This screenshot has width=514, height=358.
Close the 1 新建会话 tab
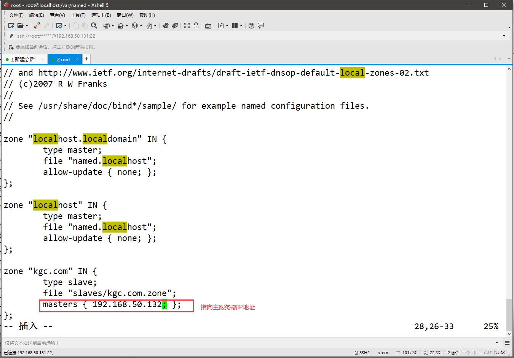(x=42, y=60)
